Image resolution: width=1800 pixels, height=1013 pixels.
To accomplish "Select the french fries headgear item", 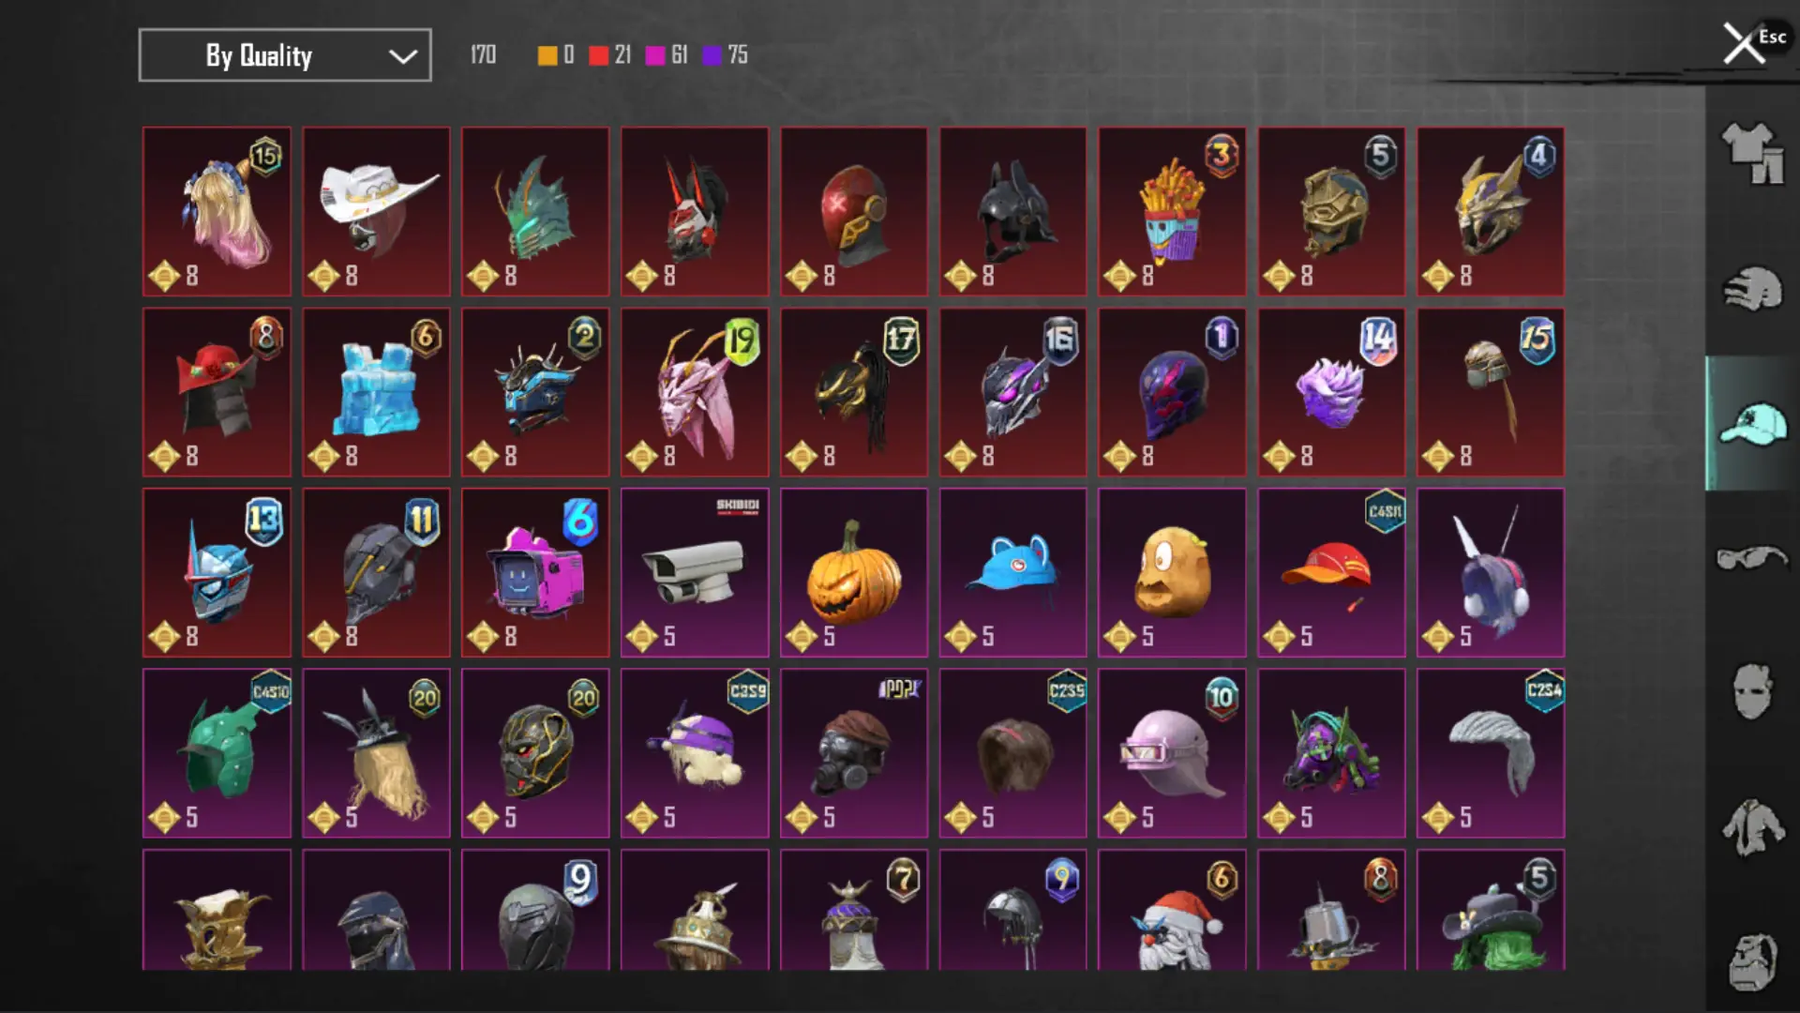I will tap(1172, 212).
